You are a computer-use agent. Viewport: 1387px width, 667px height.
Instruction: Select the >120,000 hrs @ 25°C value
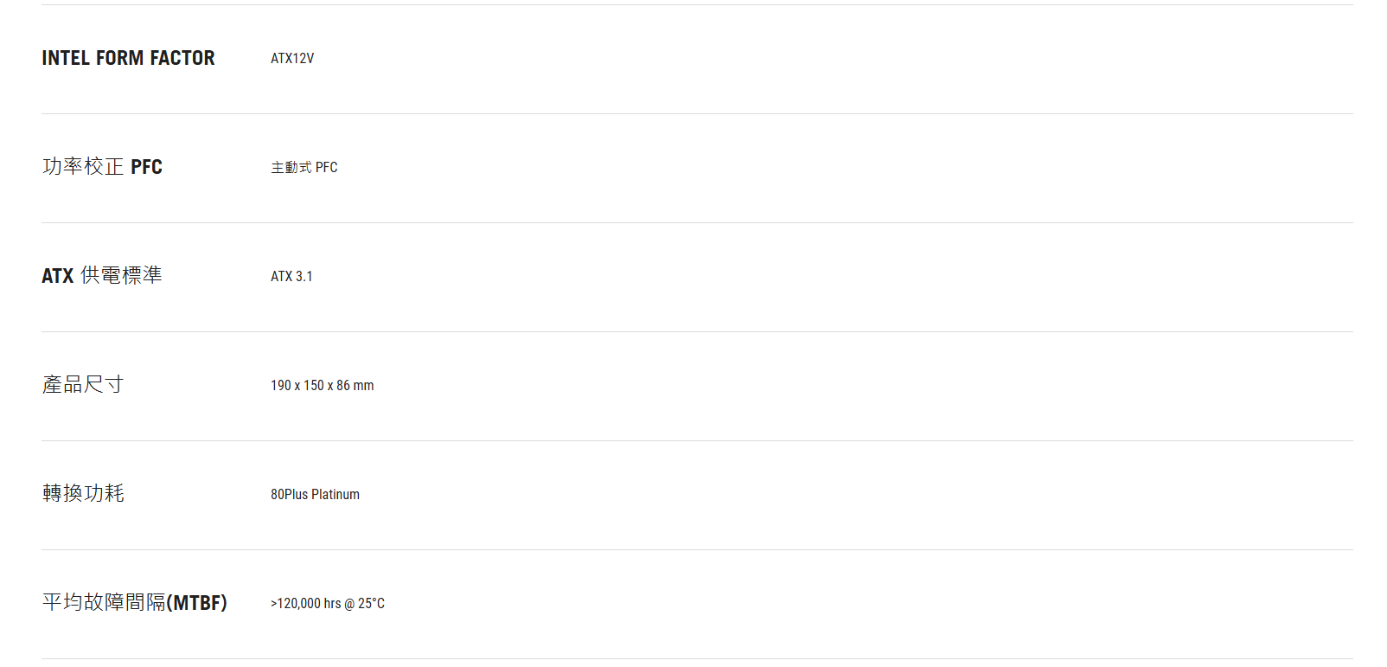[x=327, y=604]
